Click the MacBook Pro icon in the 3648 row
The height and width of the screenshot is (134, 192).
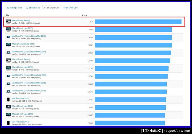pyautogui.click(x=8, y=84)
